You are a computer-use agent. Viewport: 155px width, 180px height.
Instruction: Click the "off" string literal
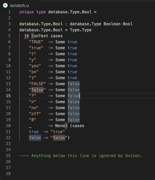pyautogui.click(x=35, y=114)
